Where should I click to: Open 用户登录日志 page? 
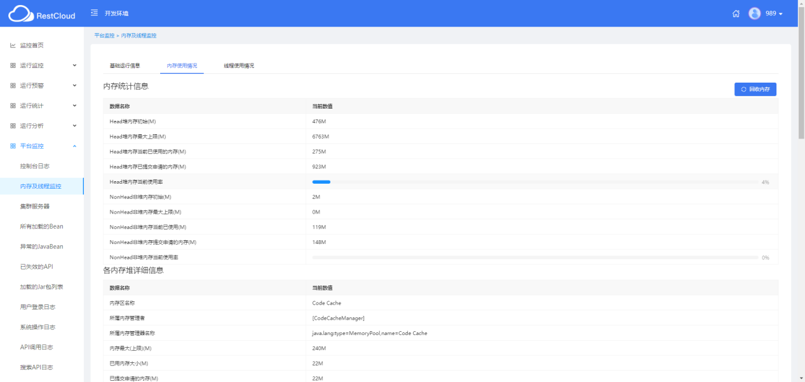click(x=37, y=307)
